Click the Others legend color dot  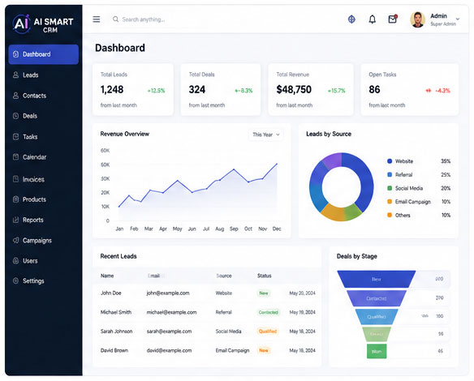point(390,215)
